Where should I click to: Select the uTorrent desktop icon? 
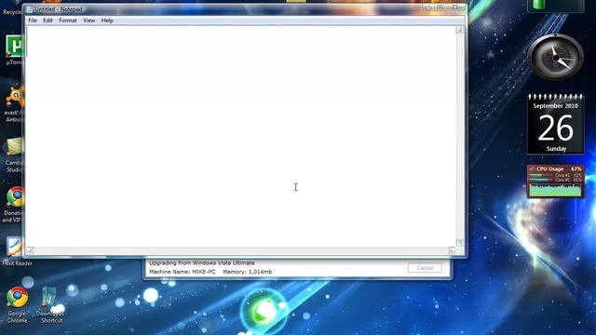14,50
